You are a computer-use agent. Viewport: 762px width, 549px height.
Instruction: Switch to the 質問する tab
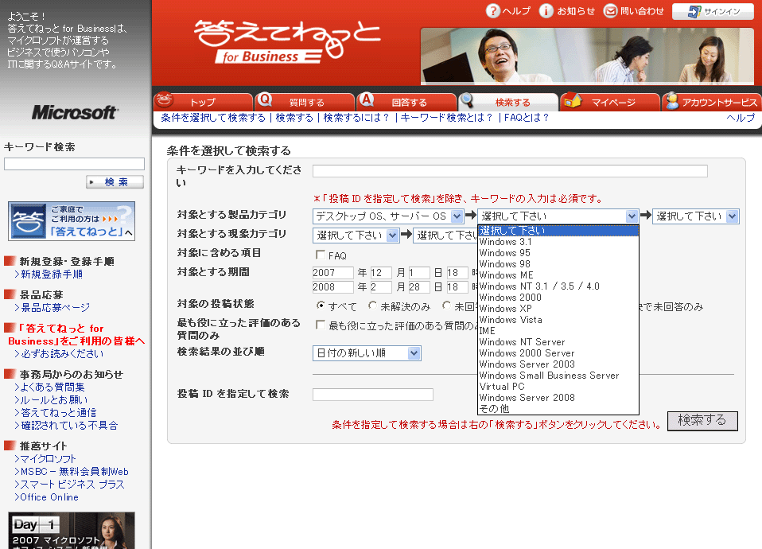click(x=305, y=102)
